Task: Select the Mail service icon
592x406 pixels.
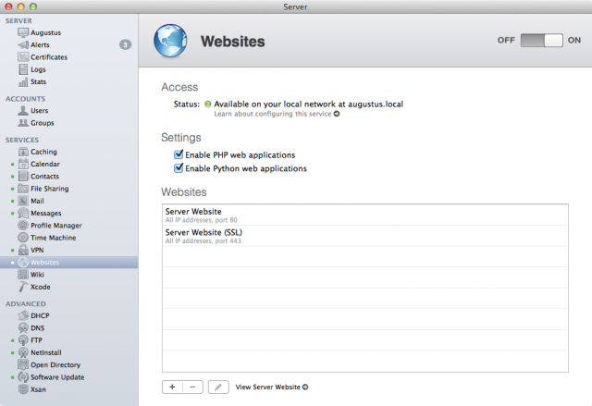Action: coord(23,201)
